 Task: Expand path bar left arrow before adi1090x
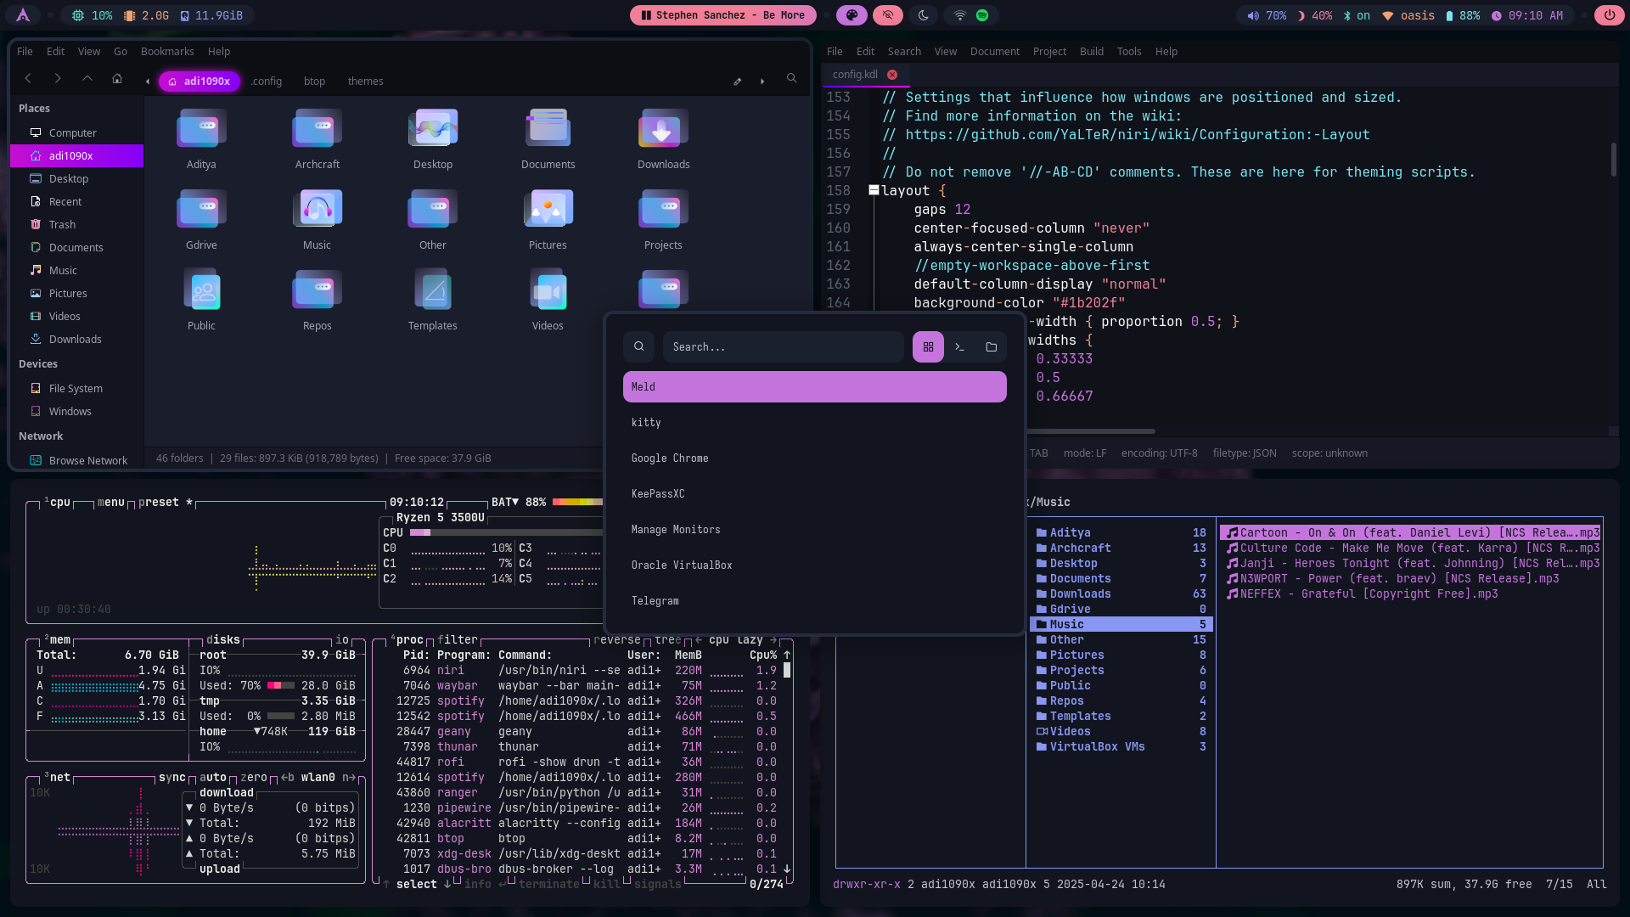click(x=148, y=82)
